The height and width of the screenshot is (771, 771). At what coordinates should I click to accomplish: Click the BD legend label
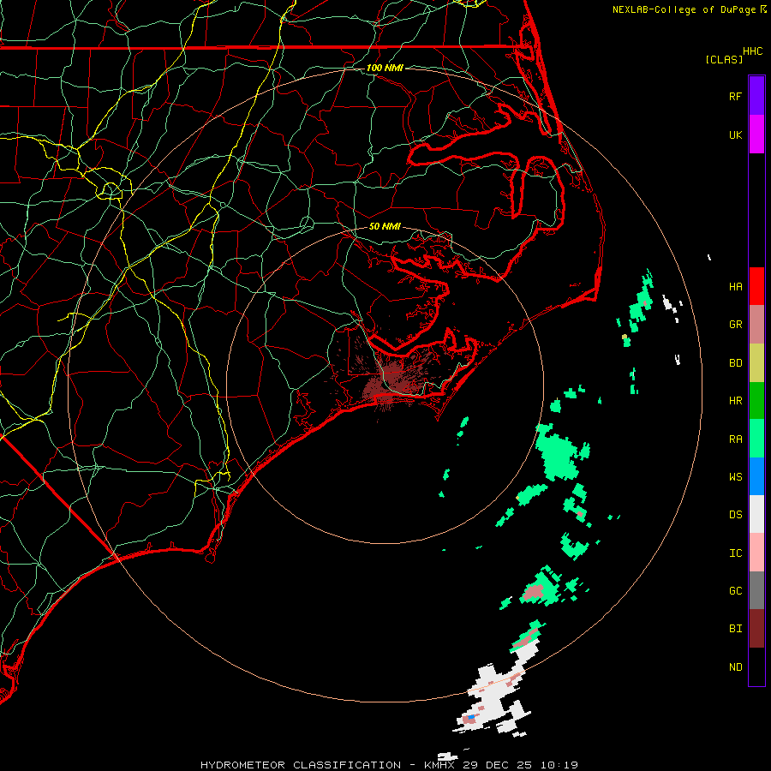(x=736, y=363)
